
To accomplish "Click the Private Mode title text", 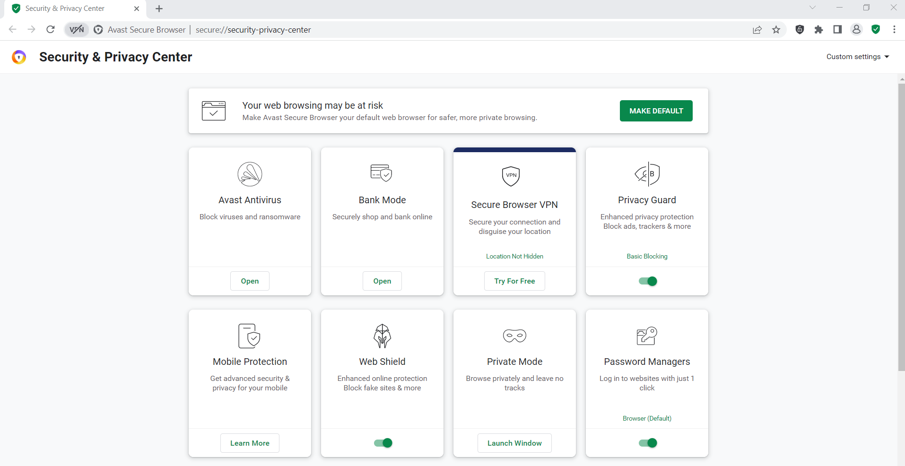I will pyautogui.click(x=514, y=362).
